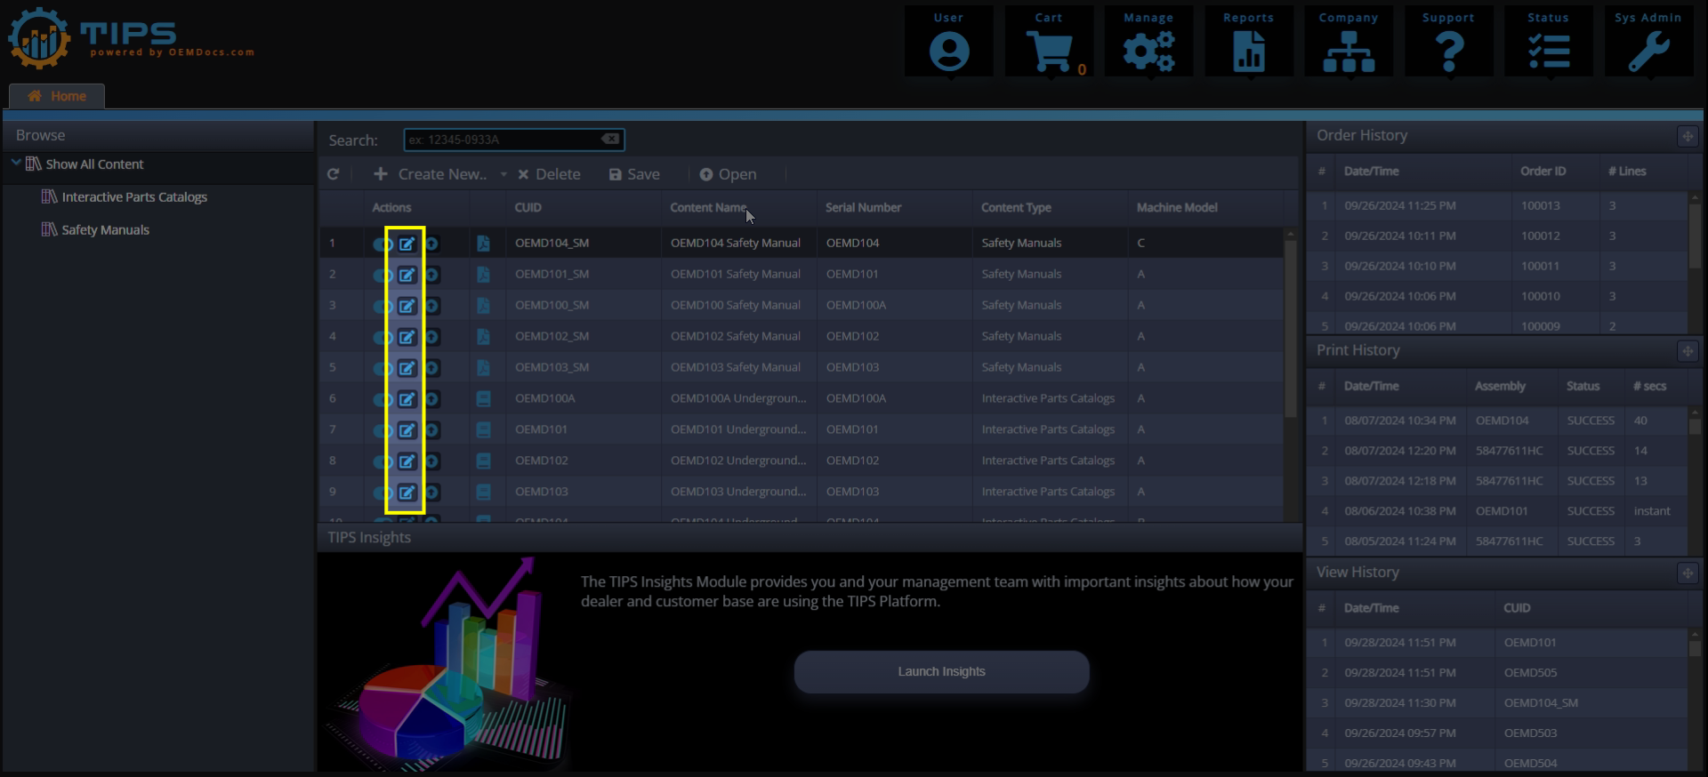Viewport: 1708px width, 777px height.
Task: Click the refresh icon in content toolbar
Action: pyautogui.click(x=333, y=174)
